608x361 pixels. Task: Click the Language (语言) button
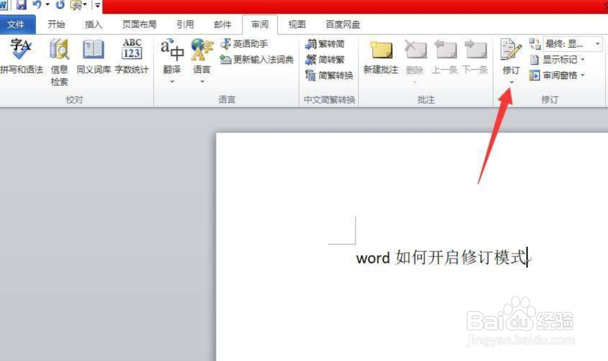click(x=202, y=56)
